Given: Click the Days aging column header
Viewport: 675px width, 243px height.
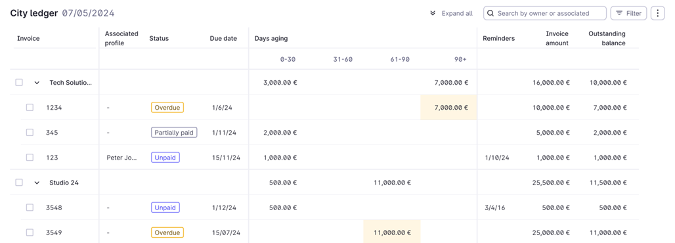Looking at the screenshot, I should pos(271,38).
